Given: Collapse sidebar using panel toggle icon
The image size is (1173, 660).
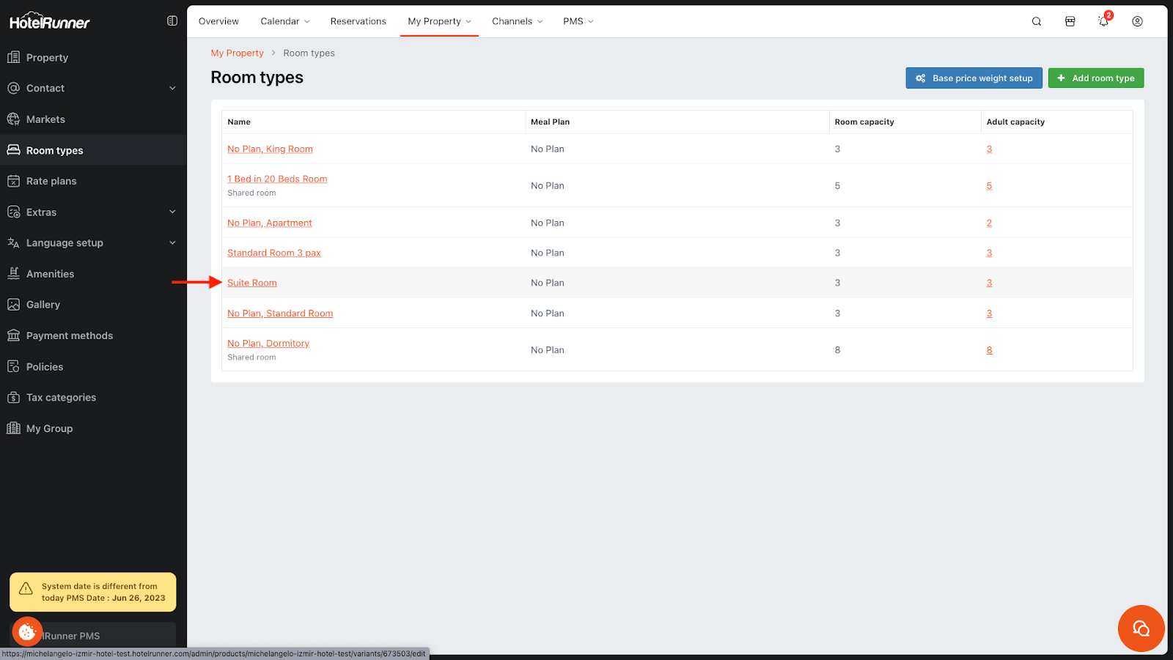Looking at the screenshot, I should point(172,21).
